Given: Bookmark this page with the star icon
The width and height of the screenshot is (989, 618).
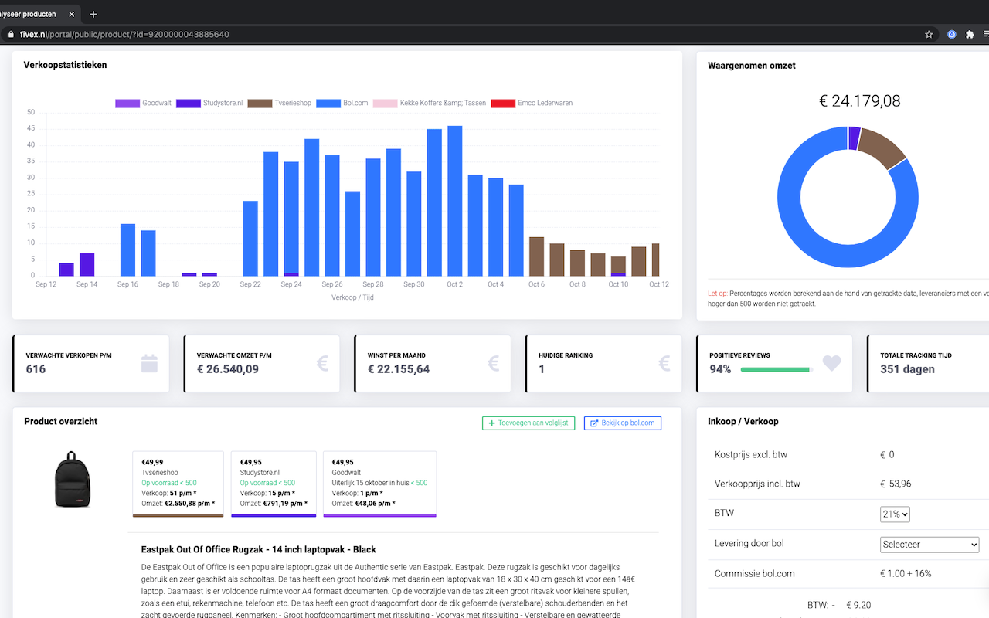Looking at the screenshot, I should tap(929, 34).
